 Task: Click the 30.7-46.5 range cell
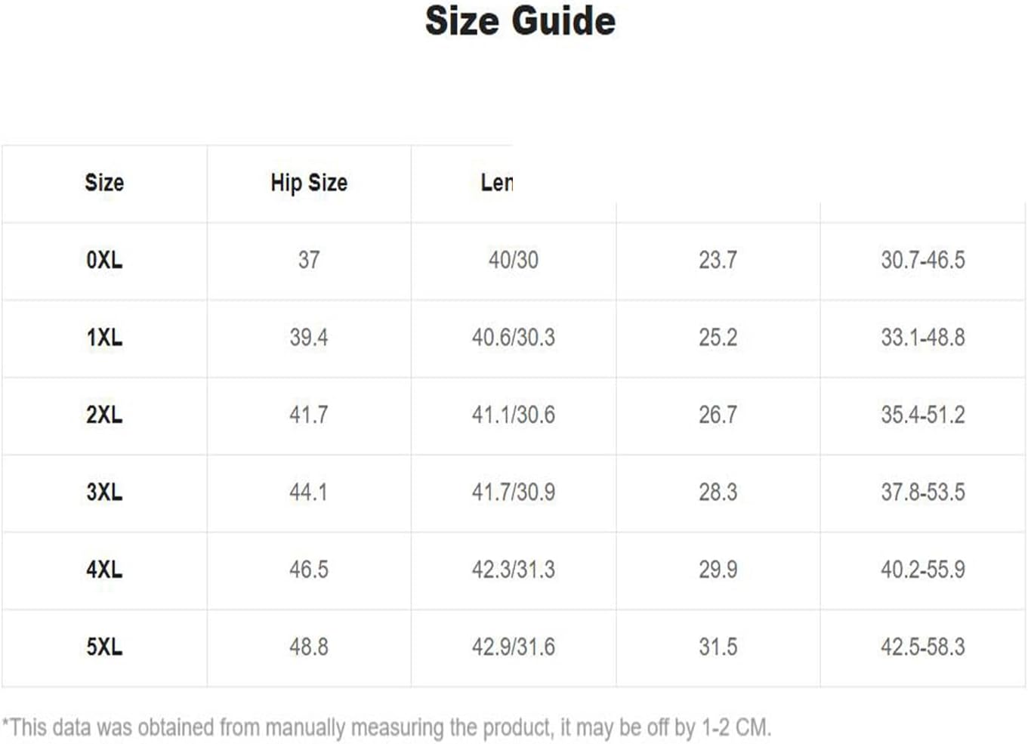tap(923, 260)
